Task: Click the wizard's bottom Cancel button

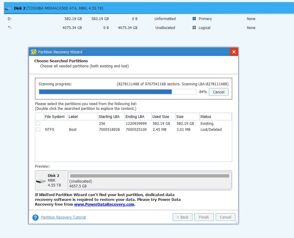Action: [x=225, y=217]
